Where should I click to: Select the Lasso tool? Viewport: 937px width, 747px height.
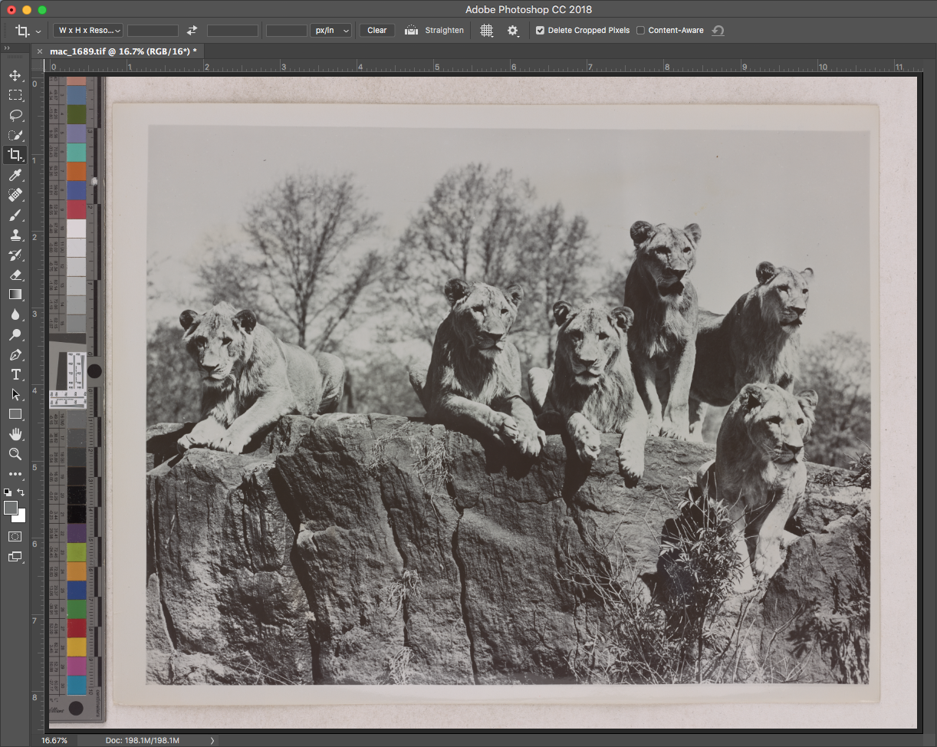click(15, 115)
